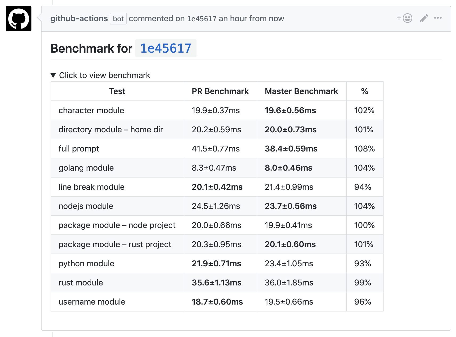Click the 108% percentage cell

(364, 149)
